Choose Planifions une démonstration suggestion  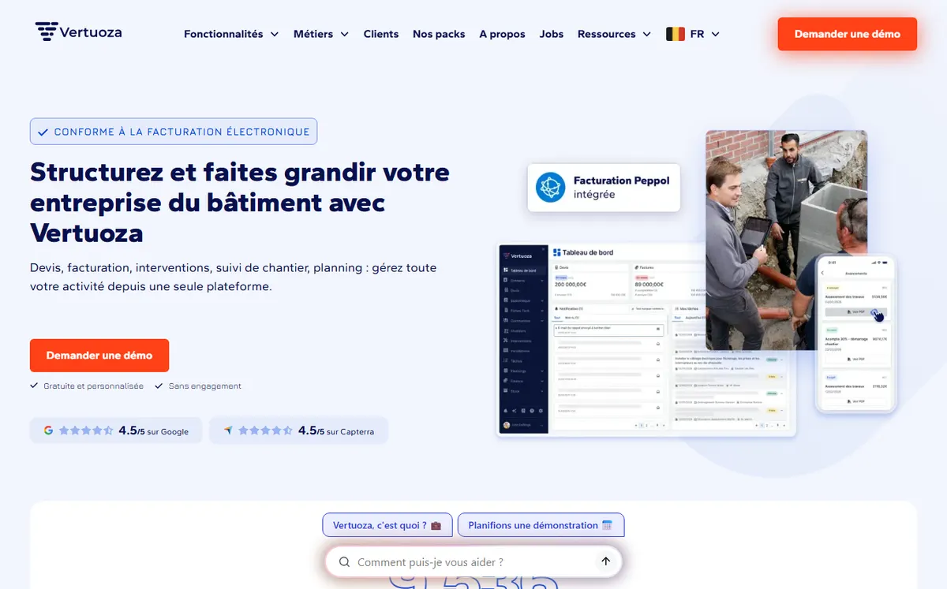[x=541, y=525]
